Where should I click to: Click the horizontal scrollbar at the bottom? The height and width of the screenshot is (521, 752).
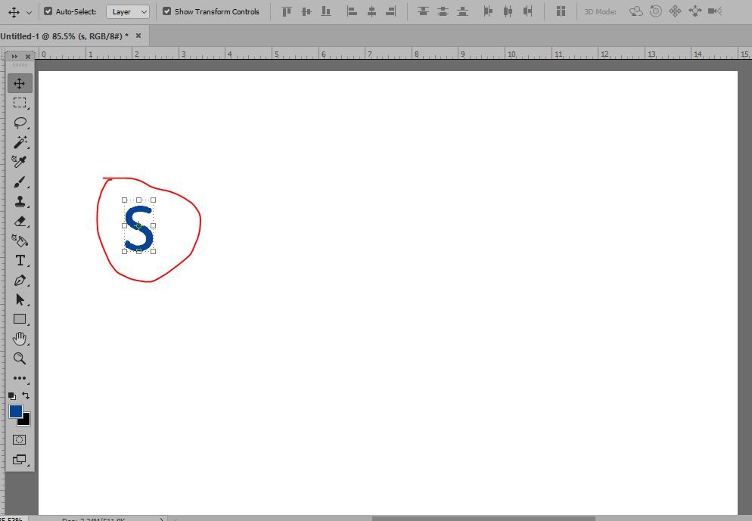(x=483, y=519)
